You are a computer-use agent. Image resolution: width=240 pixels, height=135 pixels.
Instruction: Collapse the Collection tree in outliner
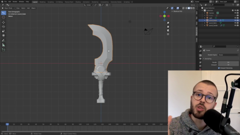tap(202, 10)
